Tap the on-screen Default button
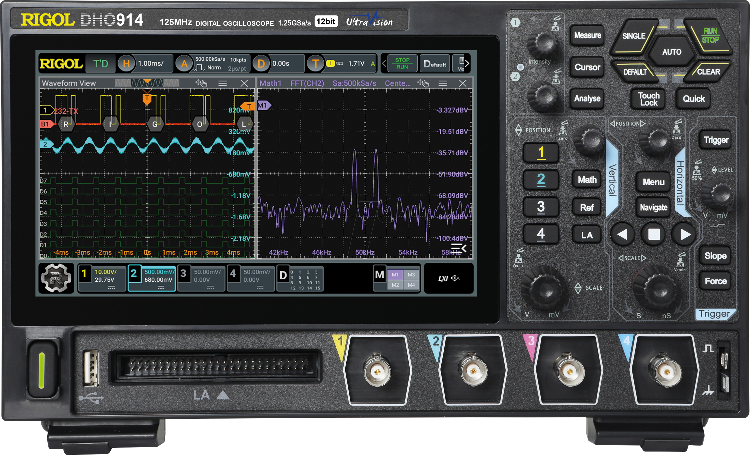Screen dimensions: 750x455 tap(435, 64)
